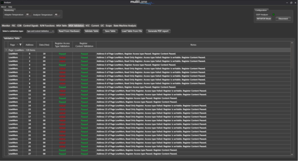This screenshot has width=298, height=161.
Task: Click Read From Hardware button
Action: [x=69, y=31]
